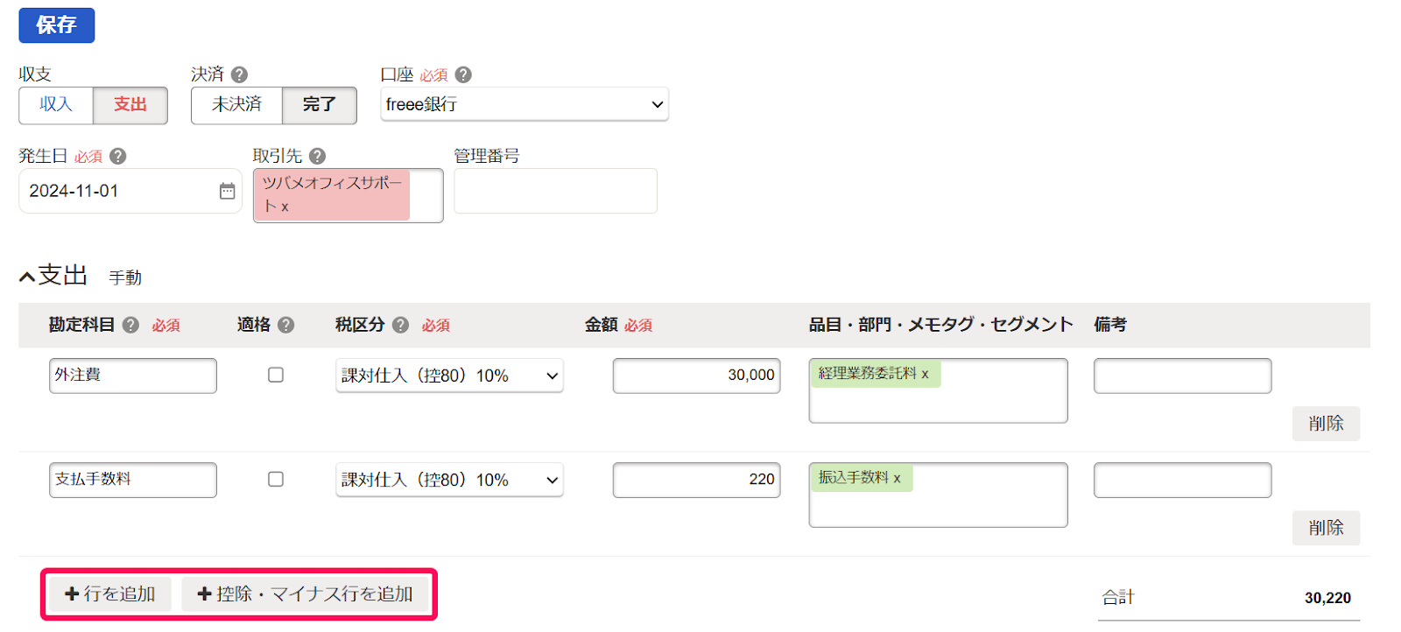
Task: Click help icon next to 税区分 header
Action: pos(400,326)
